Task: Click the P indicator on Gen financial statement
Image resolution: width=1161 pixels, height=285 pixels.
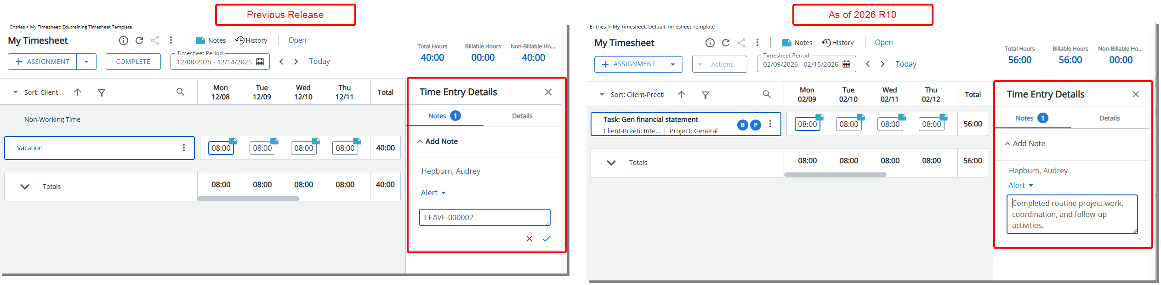Action: (755, 124)
